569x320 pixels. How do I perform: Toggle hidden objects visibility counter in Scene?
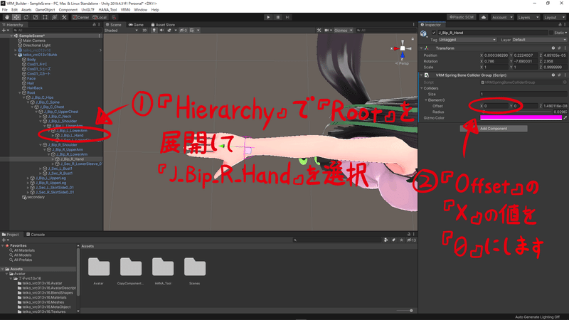[184, 31]
